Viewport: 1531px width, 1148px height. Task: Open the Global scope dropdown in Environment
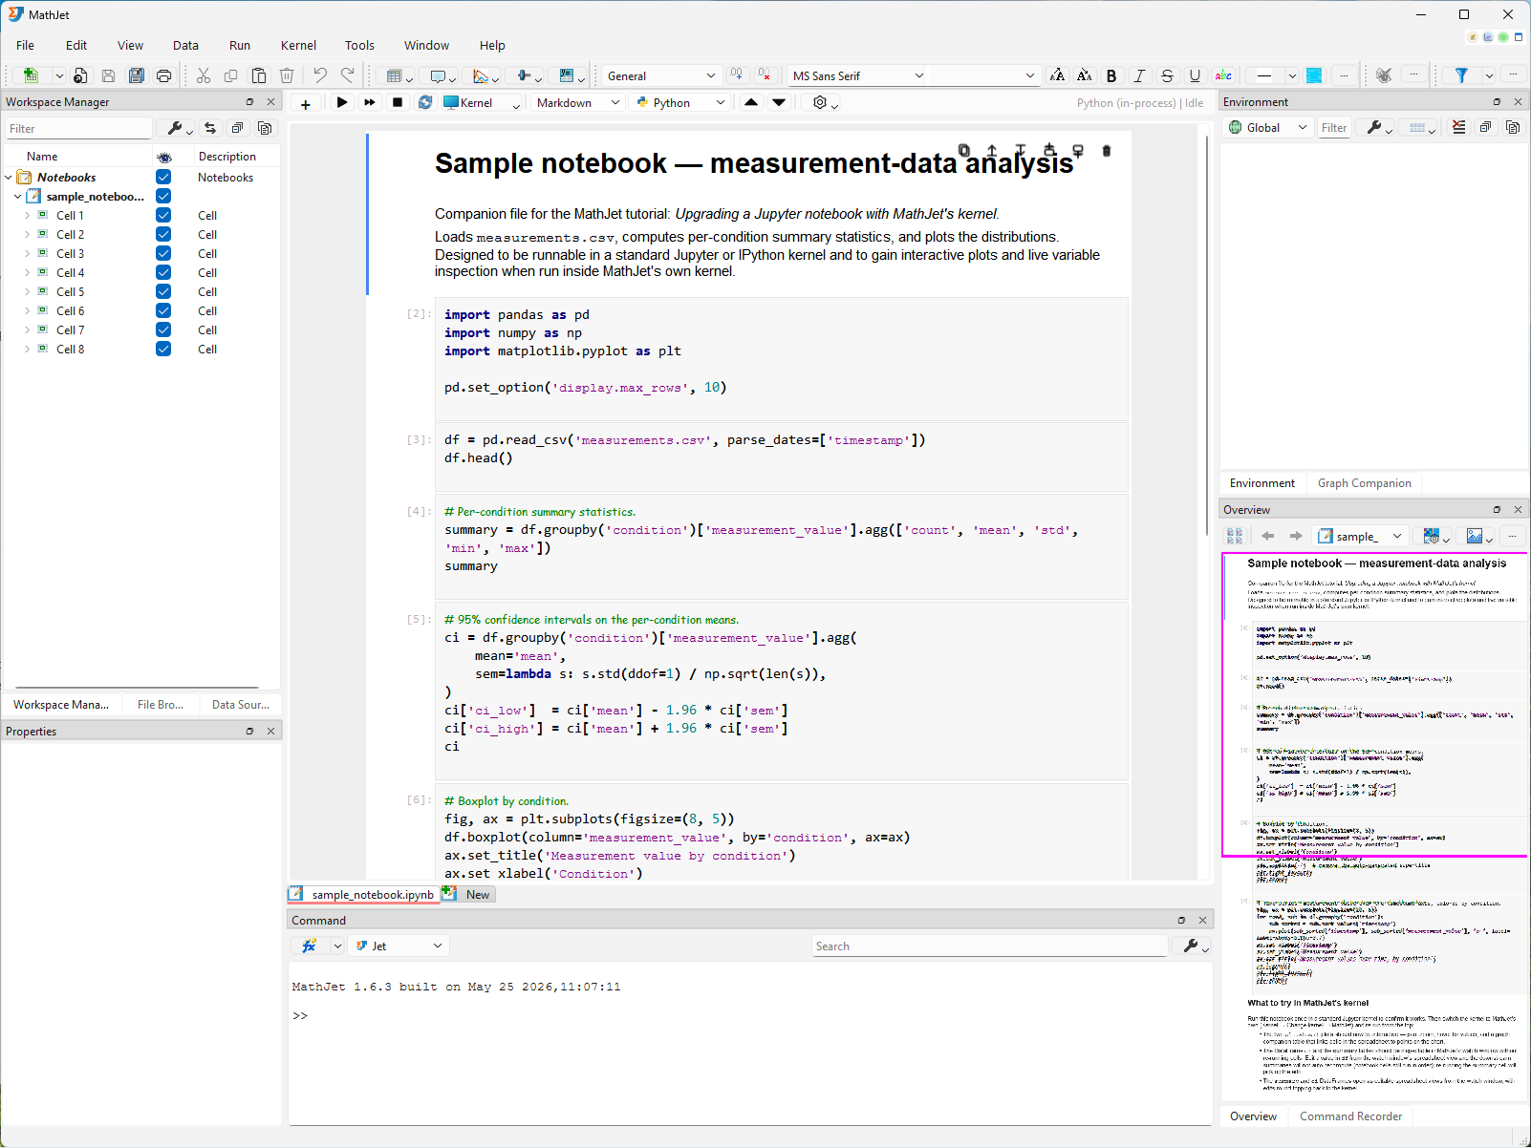1267,127
